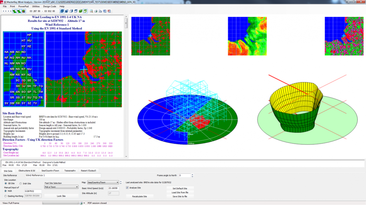Image resolution: width=366 pixels, height=205 pixels.
Task: Click the HP grid square on map
Action: coord(29,35)
